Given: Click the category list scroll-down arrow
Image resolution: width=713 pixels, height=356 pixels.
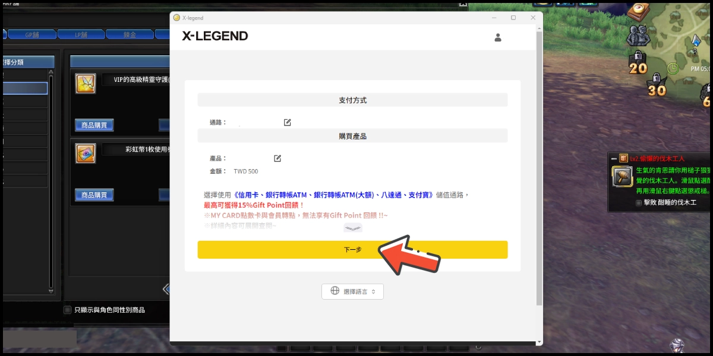Looking at the screenshot, I should (x=51, y=291).
